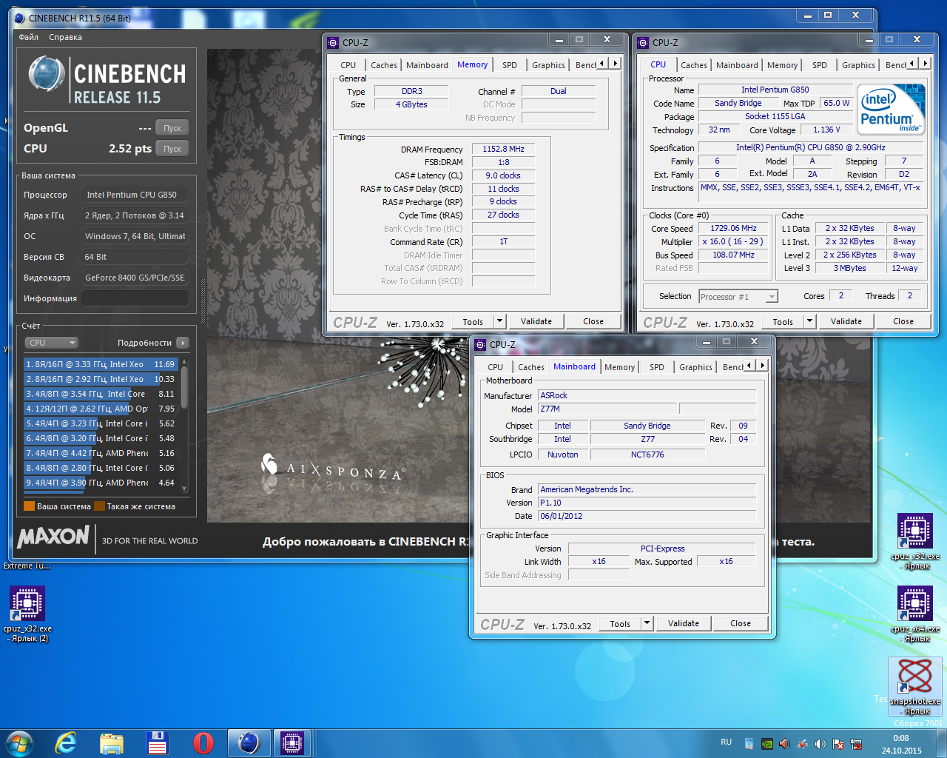Click the floppy disk icon on taskbar
Screen dimensions: 947x758
(x=158, y=742)
